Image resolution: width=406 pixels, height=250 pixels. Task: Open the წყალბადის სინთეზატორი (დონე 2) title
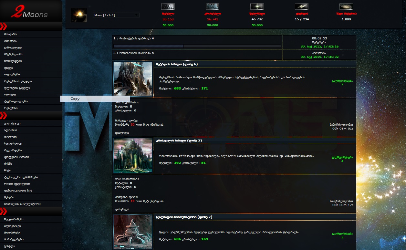[184, 217]
